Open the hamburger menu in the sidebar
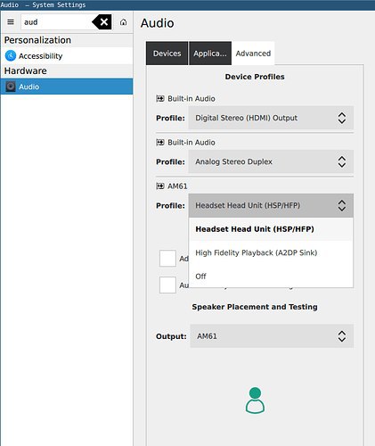The width and height of the screenshot is (375, 446). coord(11,22)
